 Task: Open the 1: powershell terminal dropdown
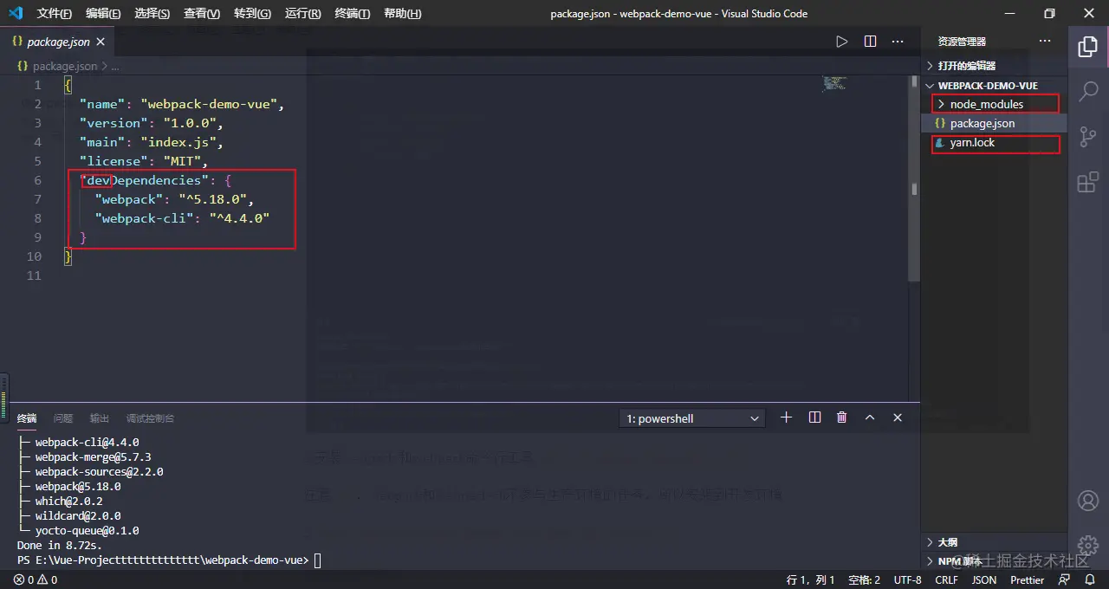point(691,417)
